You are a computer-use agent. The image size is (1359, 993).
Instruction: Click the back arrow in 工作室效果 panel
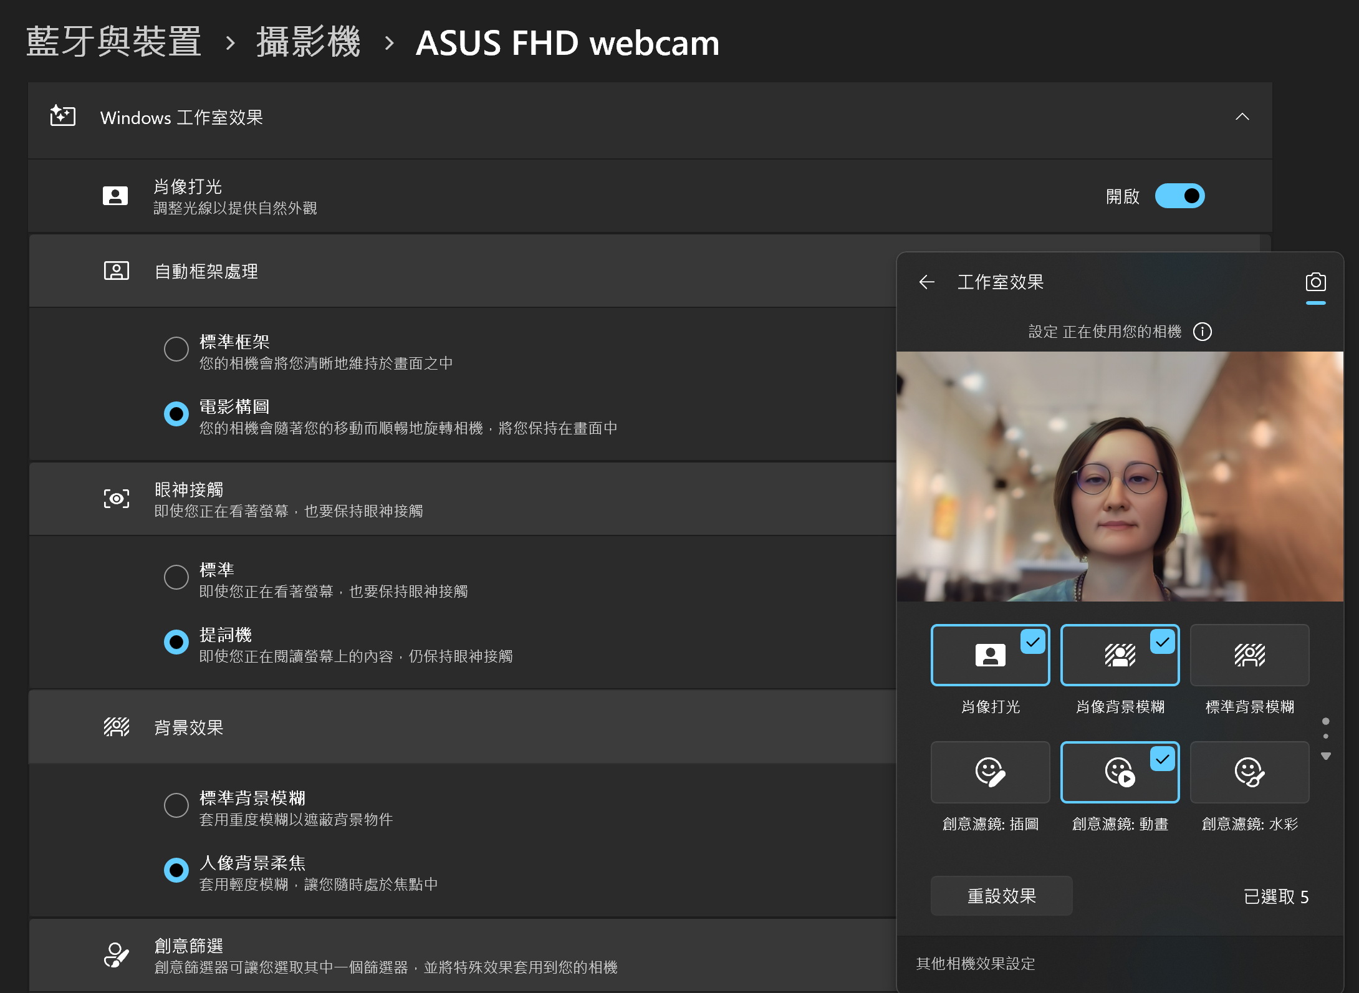tap(927, 282)
